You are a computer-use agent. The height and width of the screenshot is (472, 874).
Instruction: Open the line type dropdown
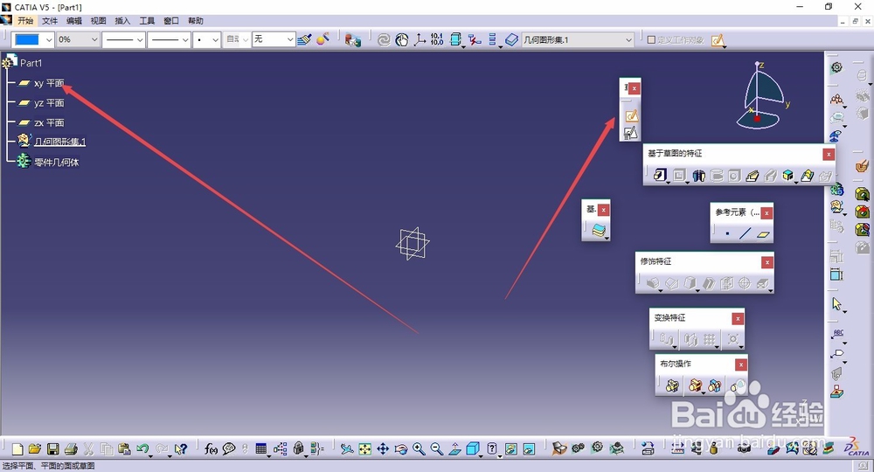click(x=185, y=39)
